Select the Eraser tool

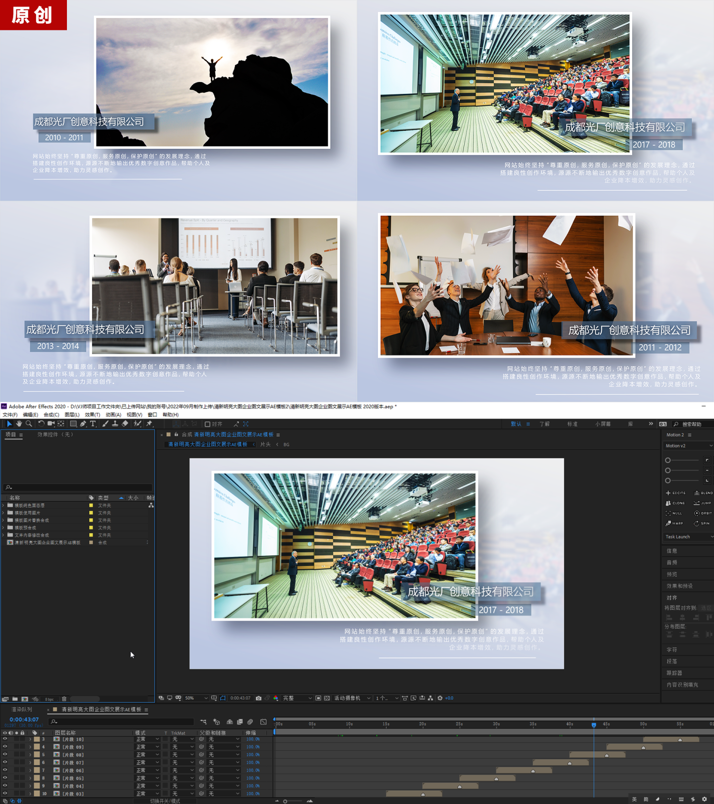(125, 424)
